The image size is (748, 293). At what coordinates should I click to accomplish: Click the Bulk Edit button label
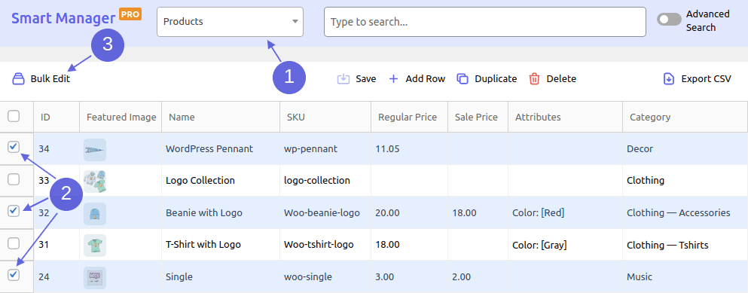click(x=50, y=79)
